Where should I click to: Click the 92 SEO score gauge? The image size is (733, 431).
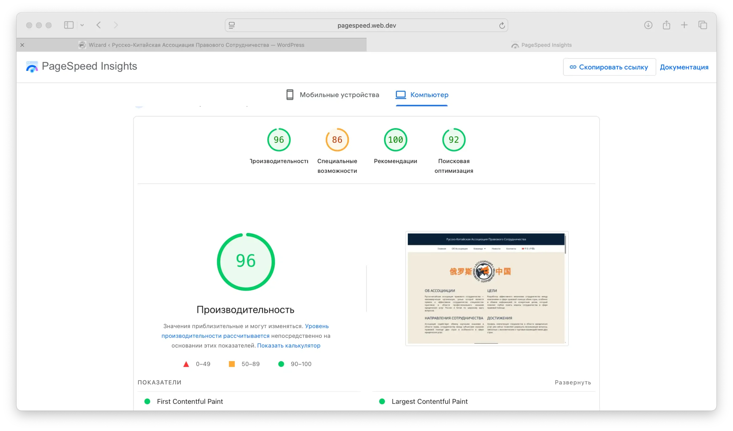(x=454, y=140)
